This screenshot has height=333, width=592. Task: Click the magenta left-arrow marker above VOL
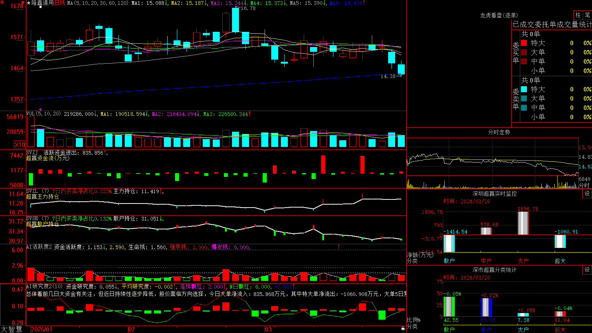40,109
